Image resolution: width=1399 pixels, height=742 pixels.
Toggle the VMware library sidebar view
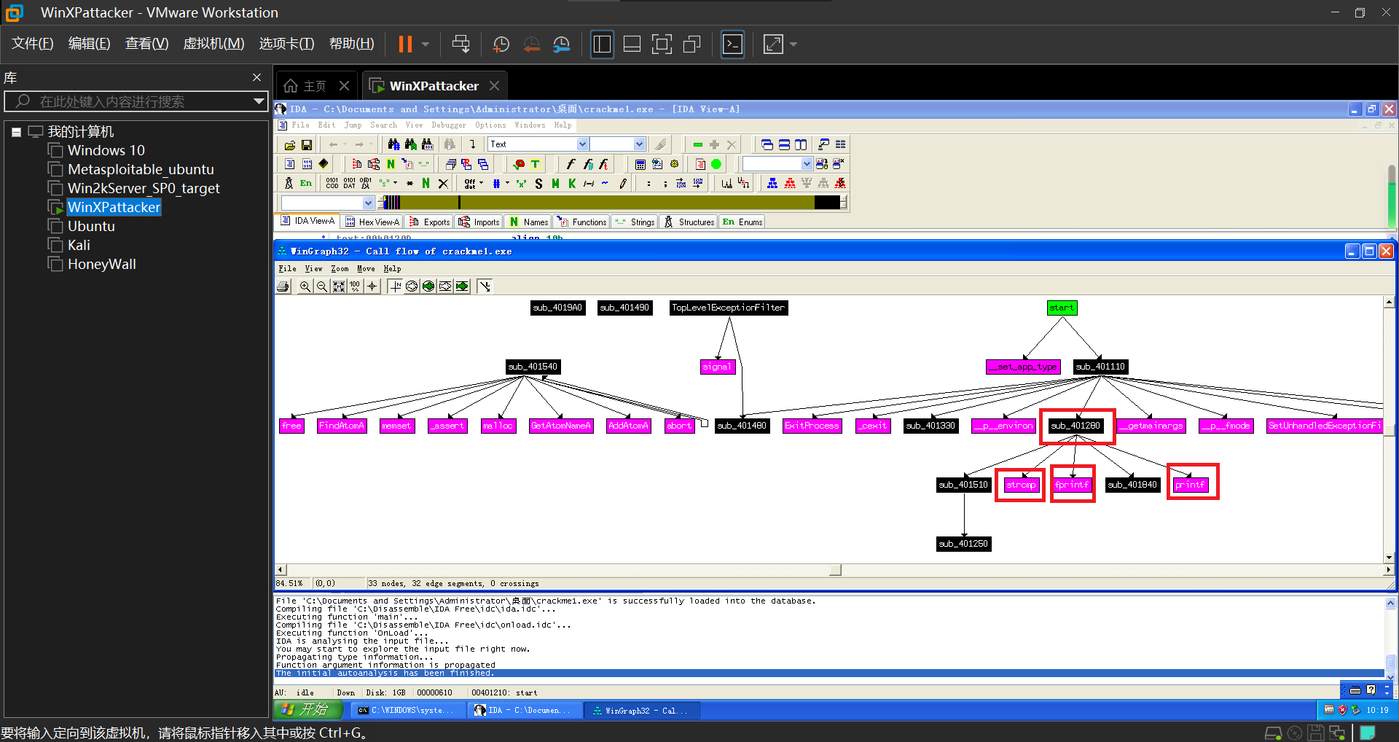click(x=602, y=44)
